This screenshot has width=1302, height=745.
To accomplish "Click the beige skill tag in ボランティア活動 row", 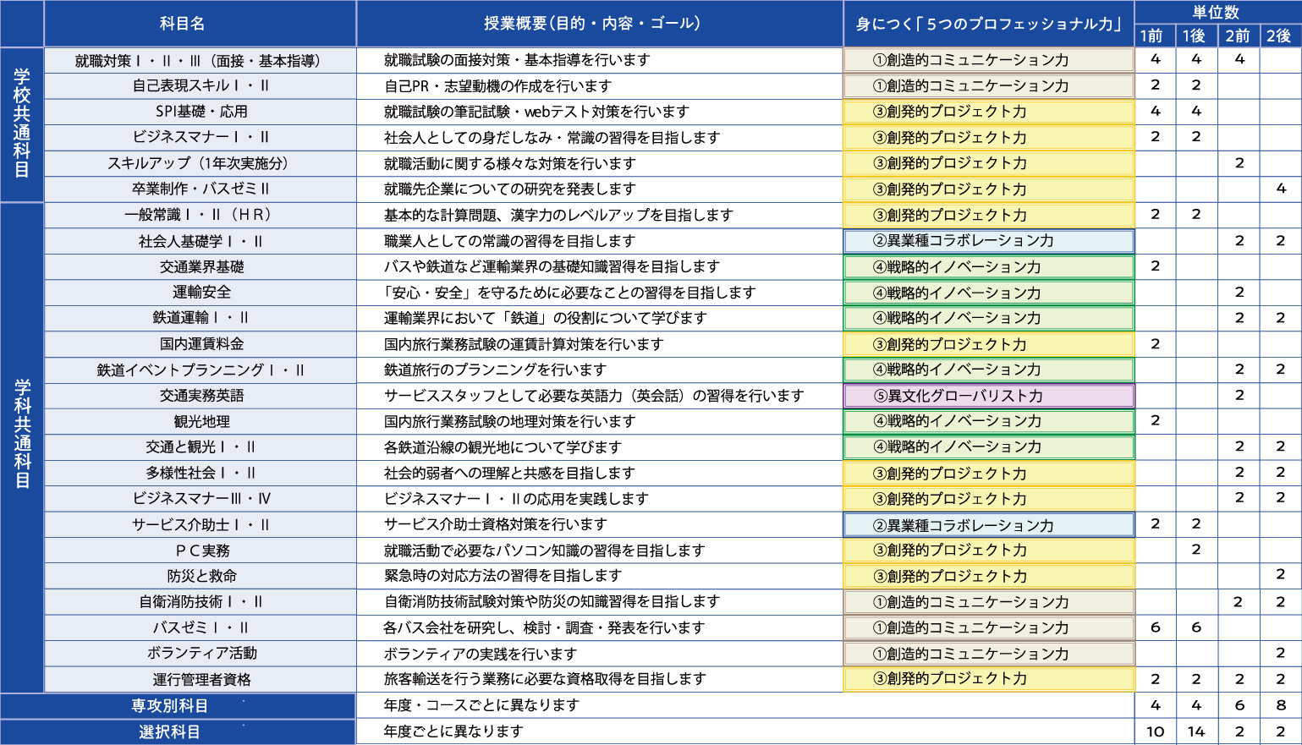I will pos(988,654).
